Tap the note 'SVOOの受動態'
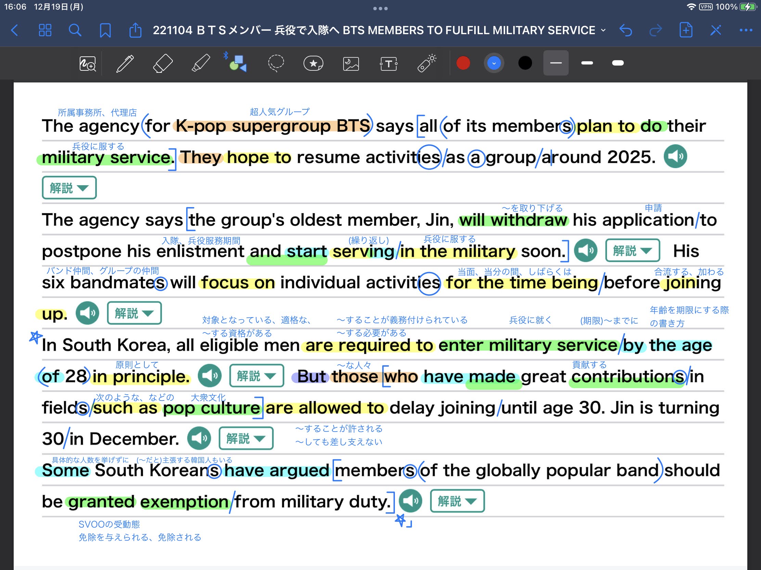The height and width of the screenshot is (570, 761). coord(109,524)
